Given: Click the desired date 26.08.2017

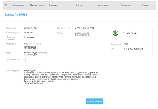Looking at the screenshot, I should click(x=29, y=33).
